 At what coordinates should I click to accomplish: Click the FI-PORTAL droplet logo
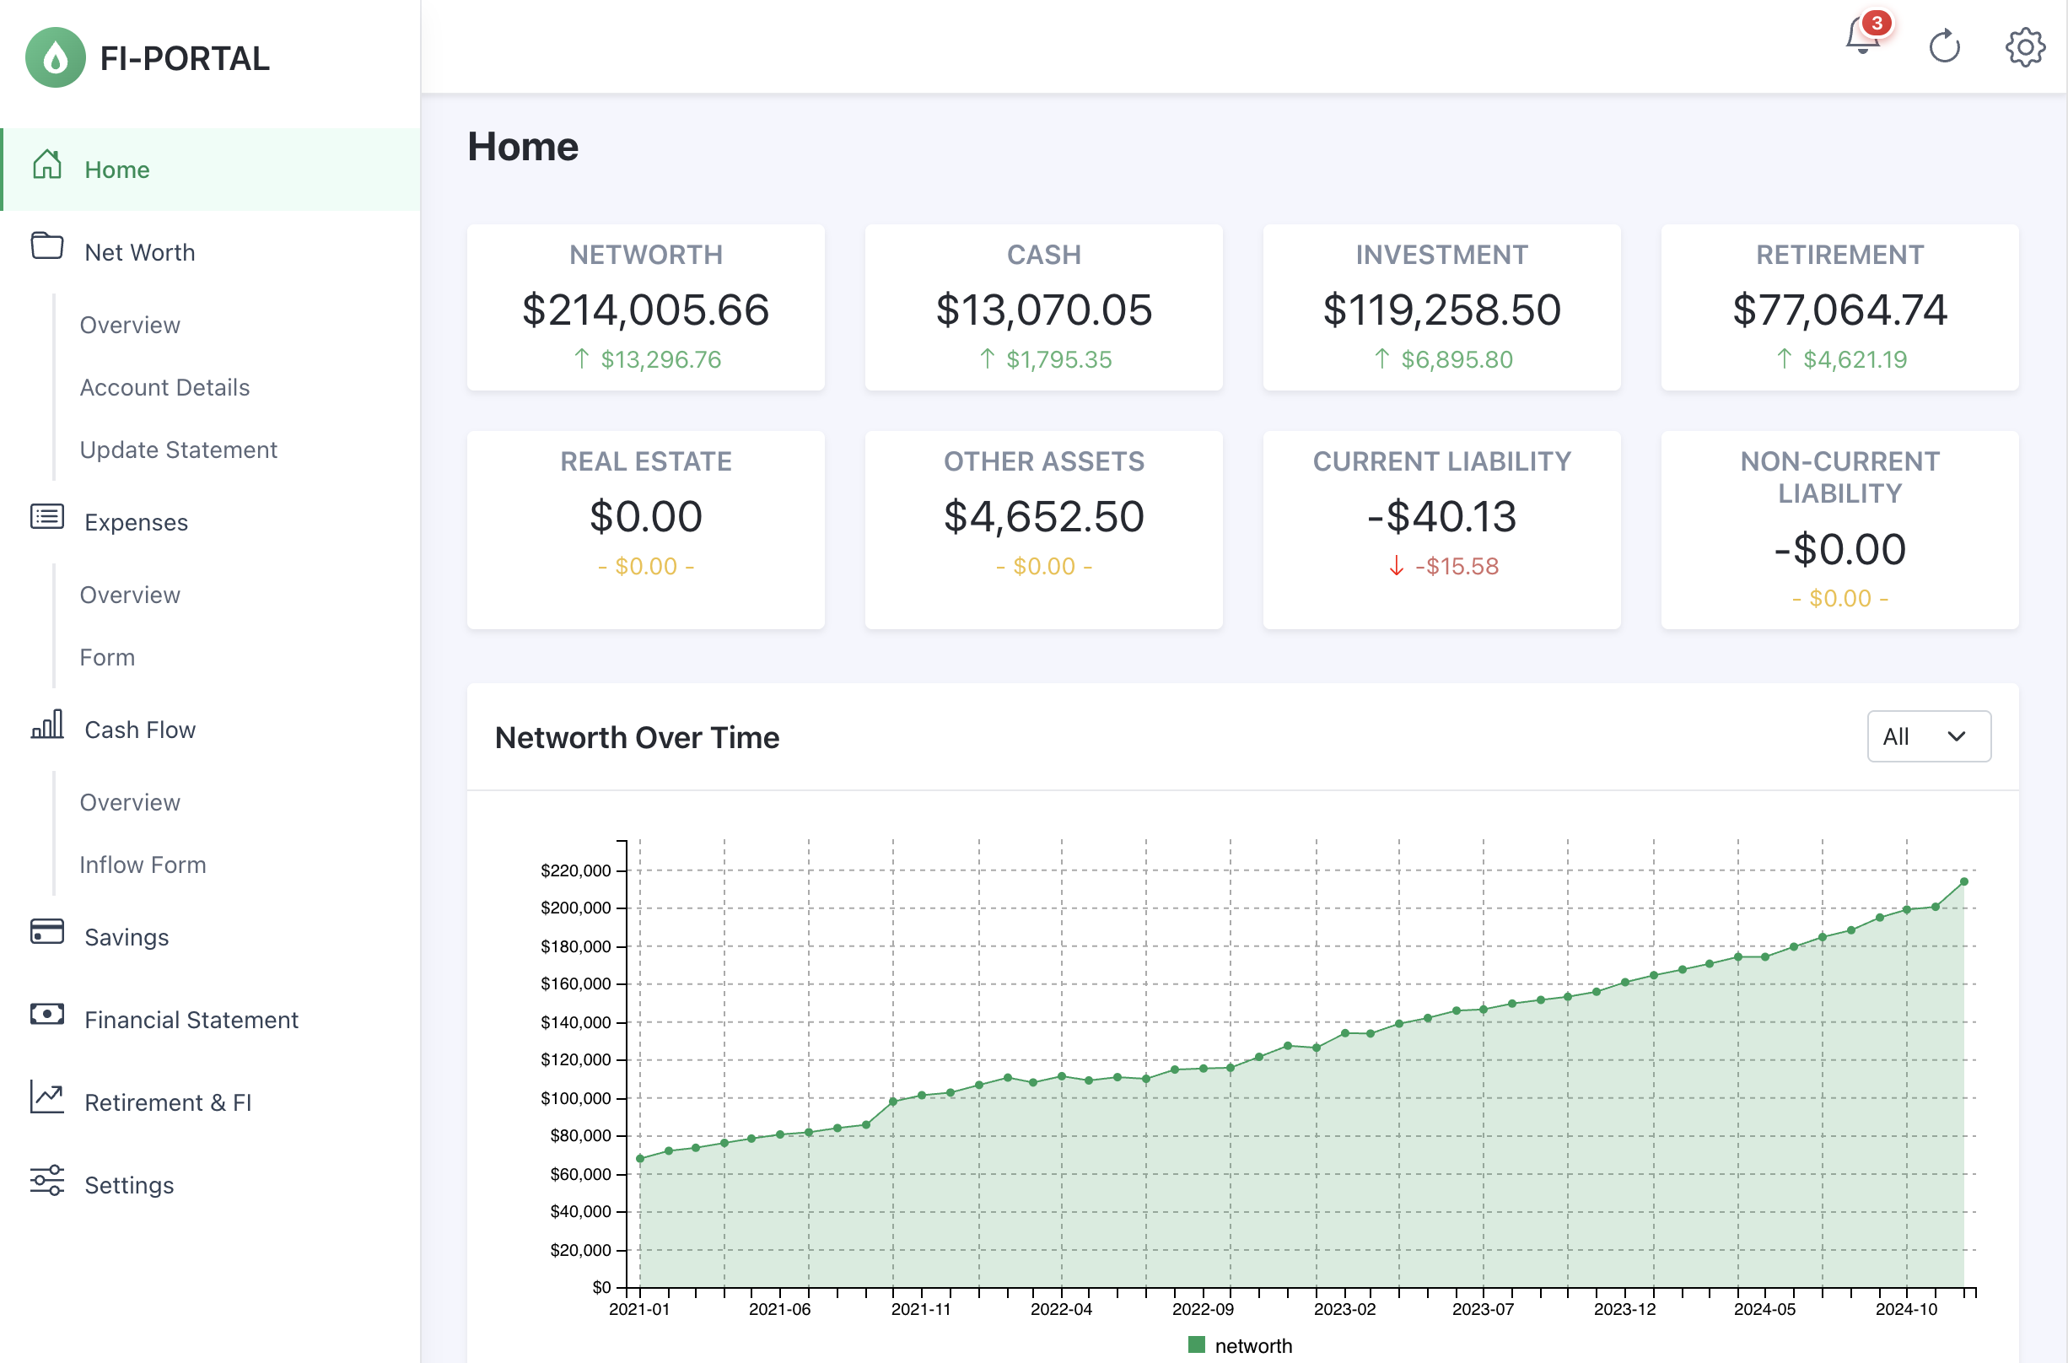click(x=56, y=57)
